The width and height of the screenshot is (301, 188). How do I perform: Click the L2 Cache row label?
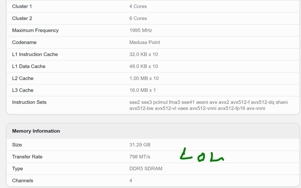pyautogui.click(x=23, y=78)
